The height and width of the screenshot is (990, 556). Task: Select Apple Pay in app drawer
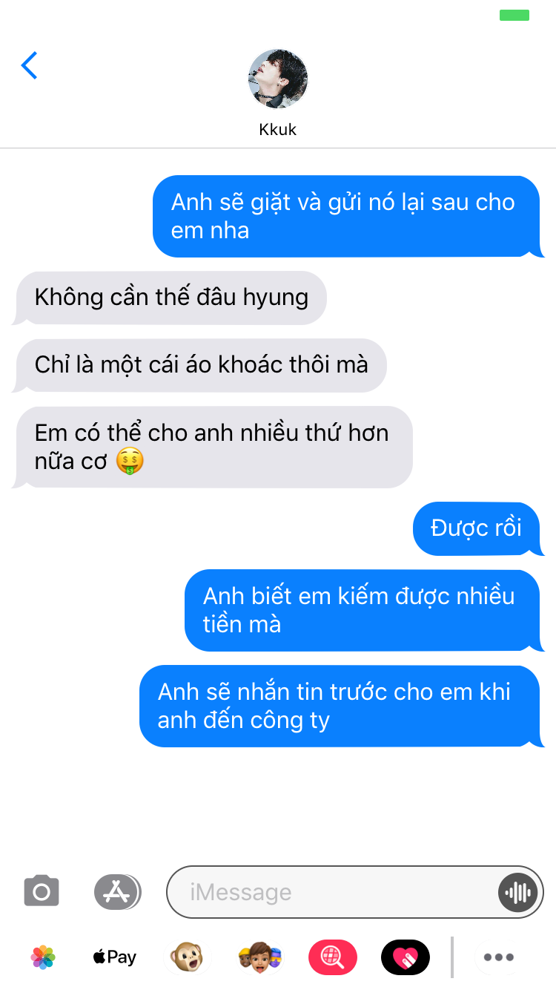(x=115, y=957)
